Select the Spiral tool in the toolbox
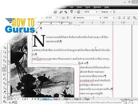Screen dimensions: 138x104 pyautogui.click(x=4, y=61)
